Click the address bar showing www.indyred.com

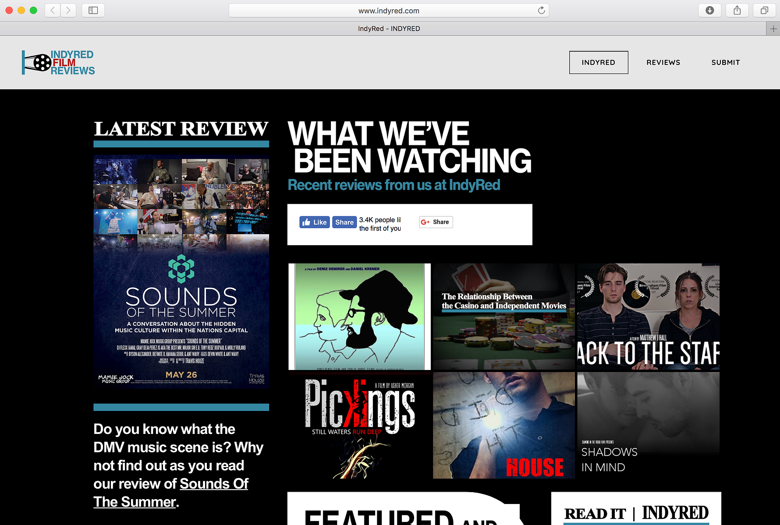[x=389, y=11]
